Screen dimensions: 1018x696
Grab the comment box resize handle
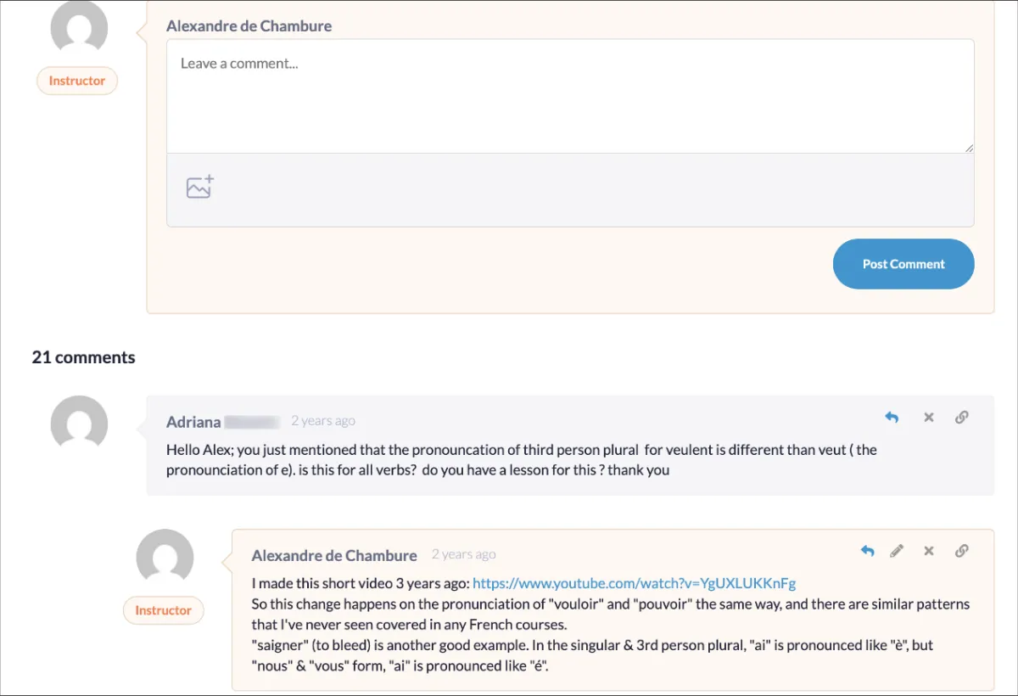[x=969, y=148]
